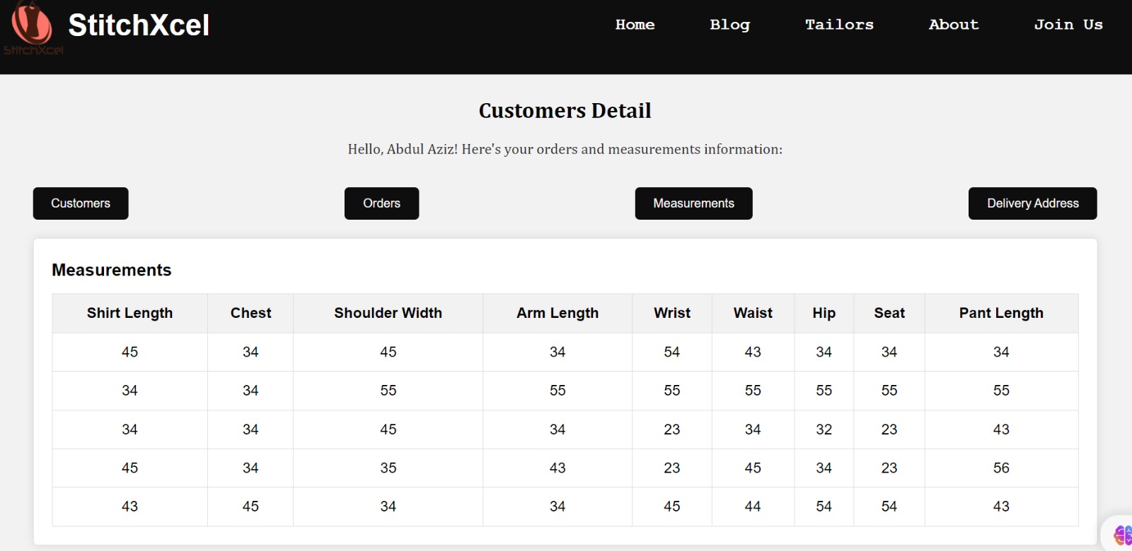Select Waist value 44 in last row
This screenshot has width=1132, height=551.
[753, 506]
